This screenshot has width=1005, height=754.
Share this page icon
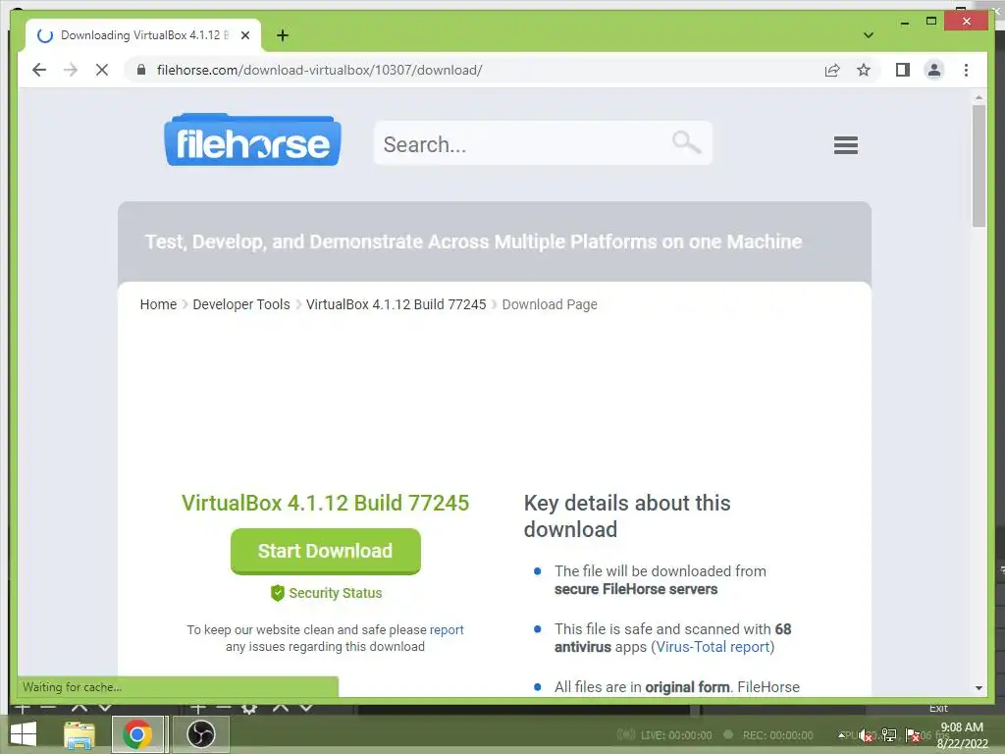click(832, 70)
